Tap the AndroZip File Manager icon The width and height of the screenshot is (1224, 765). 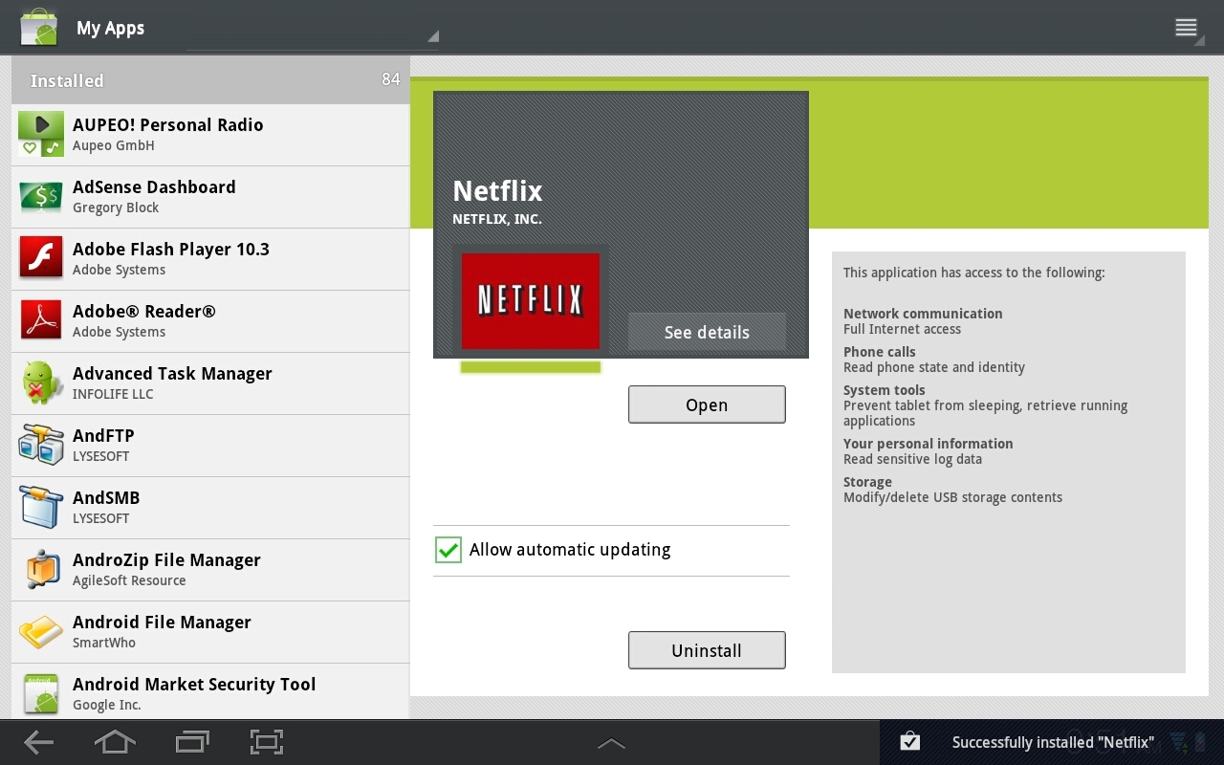[x=41, y=570]
